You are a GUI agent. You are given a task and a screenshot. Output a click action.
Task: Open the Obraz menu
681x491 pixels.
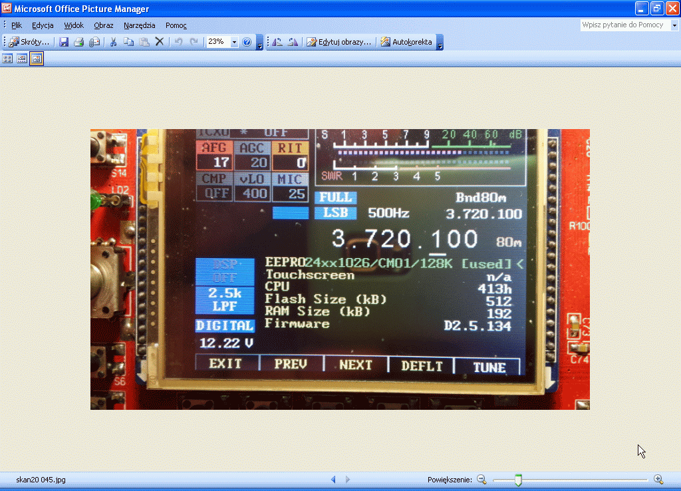[x=104, y=25]
